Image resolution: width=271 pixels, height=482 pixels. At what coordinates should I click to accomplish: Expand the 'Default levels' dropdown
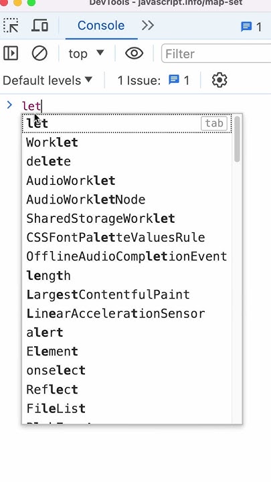click(x=48, y=80)
